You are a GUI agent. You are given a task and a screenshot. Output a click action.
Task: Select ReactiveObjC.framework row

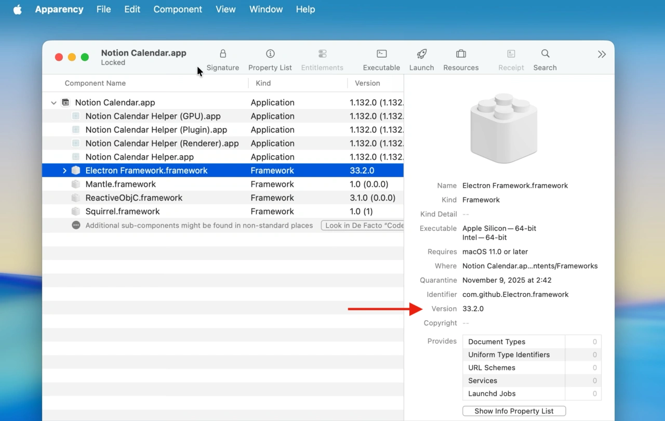pos(134,198)
